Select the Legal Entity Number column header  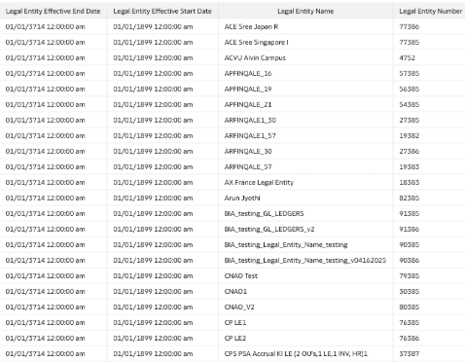click(430, 11)
